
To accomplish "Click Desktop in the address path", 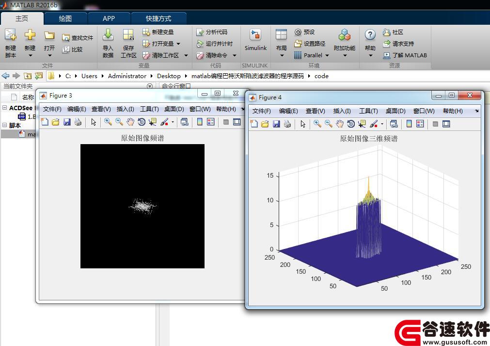I will [x=169, y=76].
